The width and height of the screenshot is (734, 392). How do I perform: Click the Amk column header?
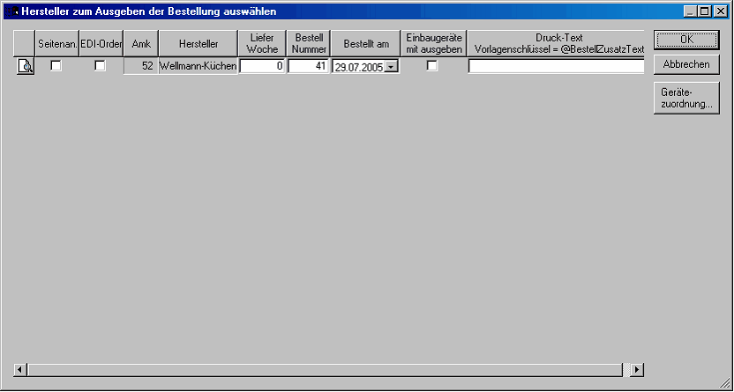[x=141, y=44]
